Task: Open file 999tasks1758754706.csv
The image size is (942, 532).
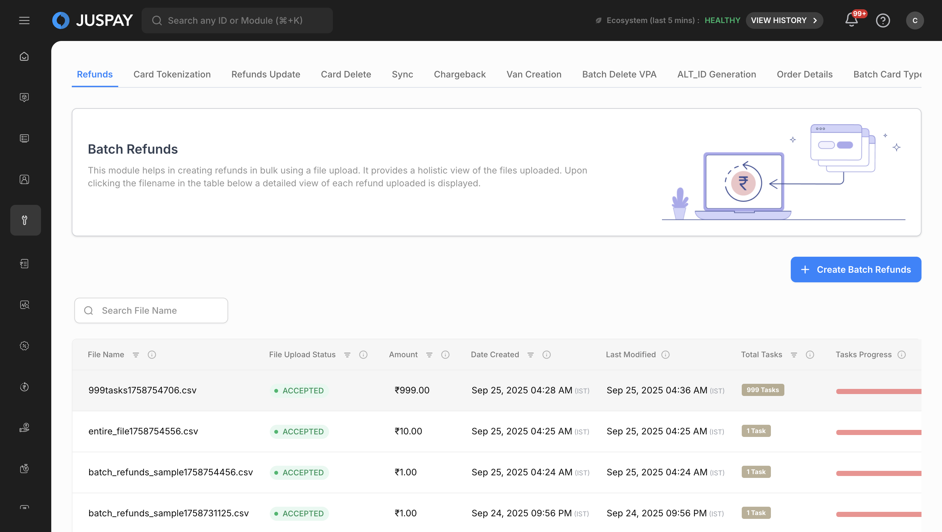Action: pyautogui.click(x=142, y=390)
